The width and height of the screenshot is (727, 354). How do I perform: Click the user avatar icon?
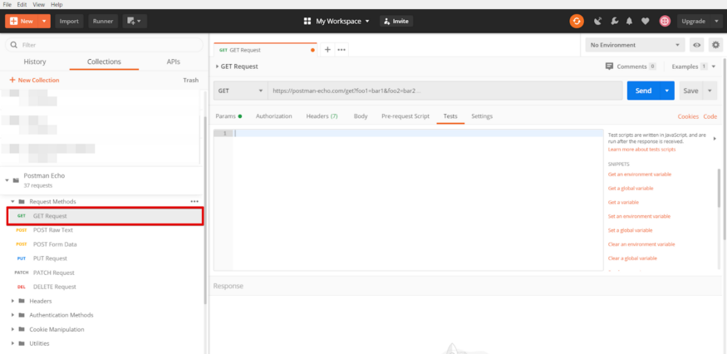666,21
